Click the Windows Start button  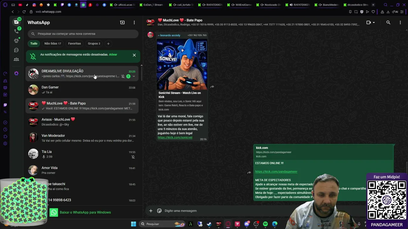point(134,224)
